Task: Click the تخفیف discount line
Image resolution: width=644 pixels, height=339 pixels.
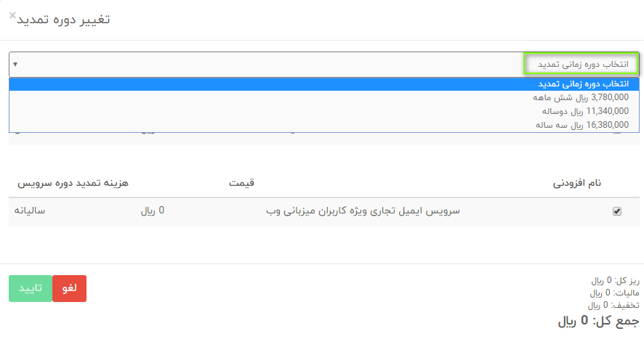Action: 613,306
